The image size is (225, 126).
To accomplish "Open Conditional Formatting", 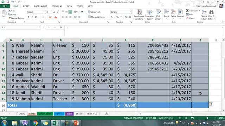I will click(x=139, y=15).
